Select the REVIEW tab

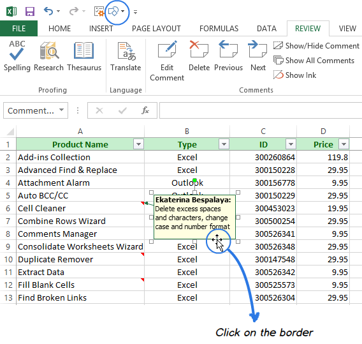tap(308, 29)
